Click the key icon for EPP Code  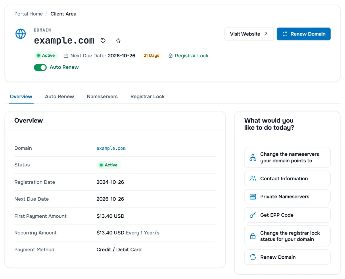pyautogui.click(x=253, y=215)
